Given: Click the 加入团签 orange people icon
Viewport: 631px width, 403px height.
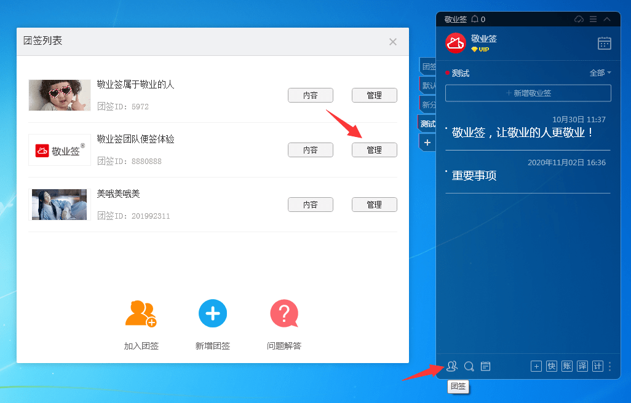Looking at the screenshot, I should [x=141, y=313].
